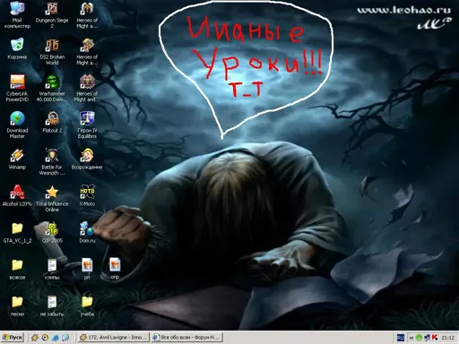Launch Winamp from quick launch bar
The image size is (459, 344).
coord(35,338)
